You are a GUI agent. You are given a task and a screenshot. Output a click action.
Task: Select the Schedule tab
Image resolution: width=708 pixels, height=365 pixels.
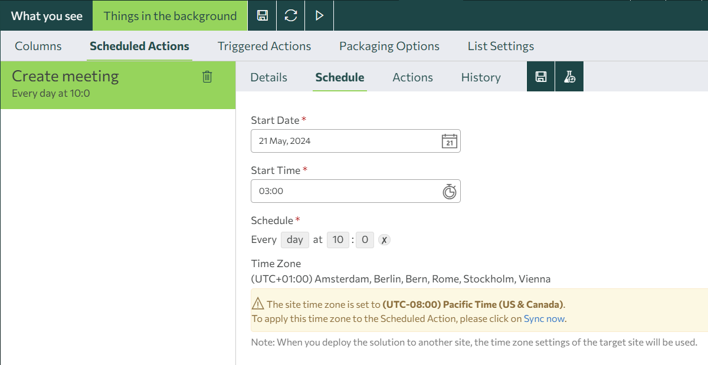[340, 77]
